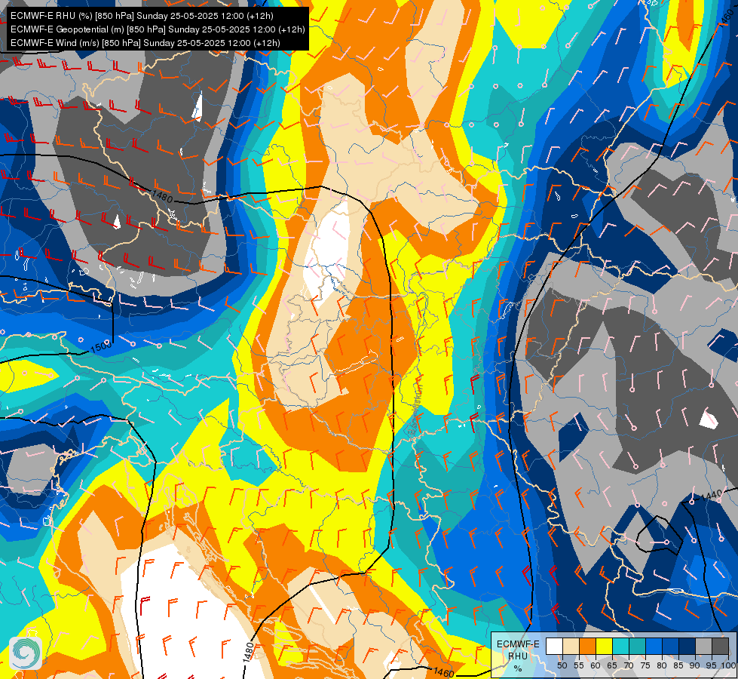Screen dimensions: 738x679
Task: Click the medium blue 80–85 legend swatch
Action: [671, 646]
